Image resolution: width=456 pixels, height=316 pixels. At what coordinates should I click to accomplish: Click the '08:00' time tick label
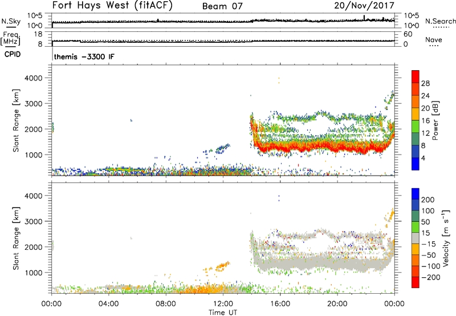[166, 304]
